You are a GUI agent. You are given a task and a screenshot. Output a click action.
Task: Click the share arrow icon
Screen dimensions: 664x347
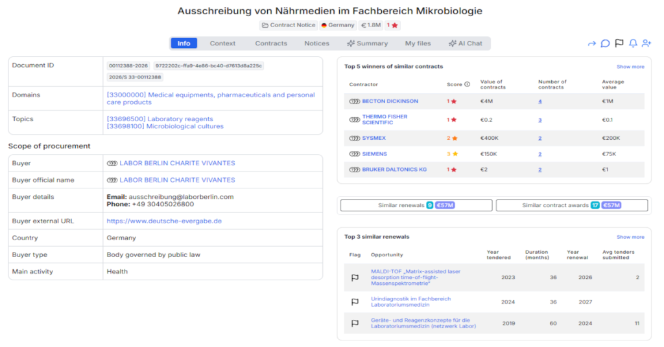click(x=591, y=43)
